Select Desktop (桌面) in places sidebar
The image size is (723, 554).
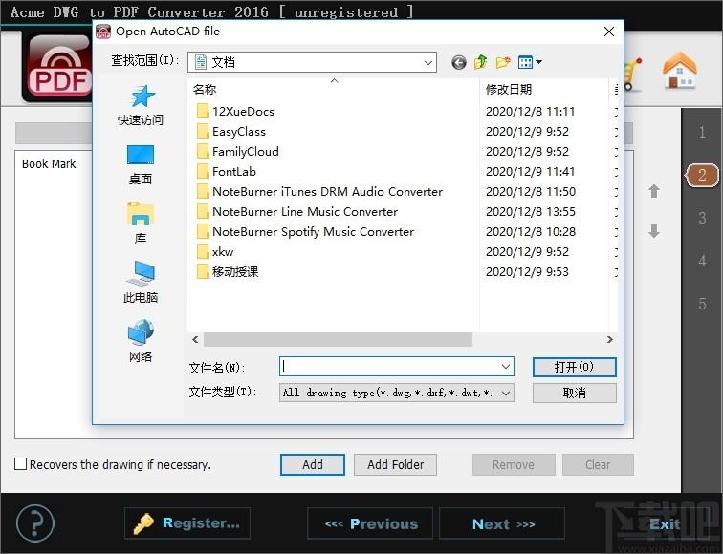pyautogui.click(x=141, y=165)
